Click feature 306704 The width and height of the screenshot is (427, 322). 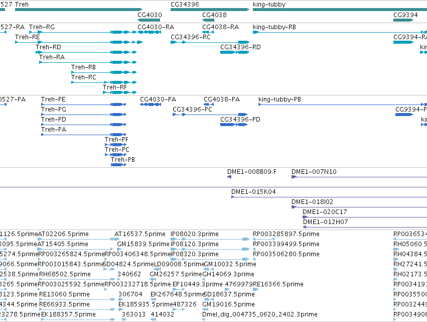pyautogui.click(x=120, y=299)
